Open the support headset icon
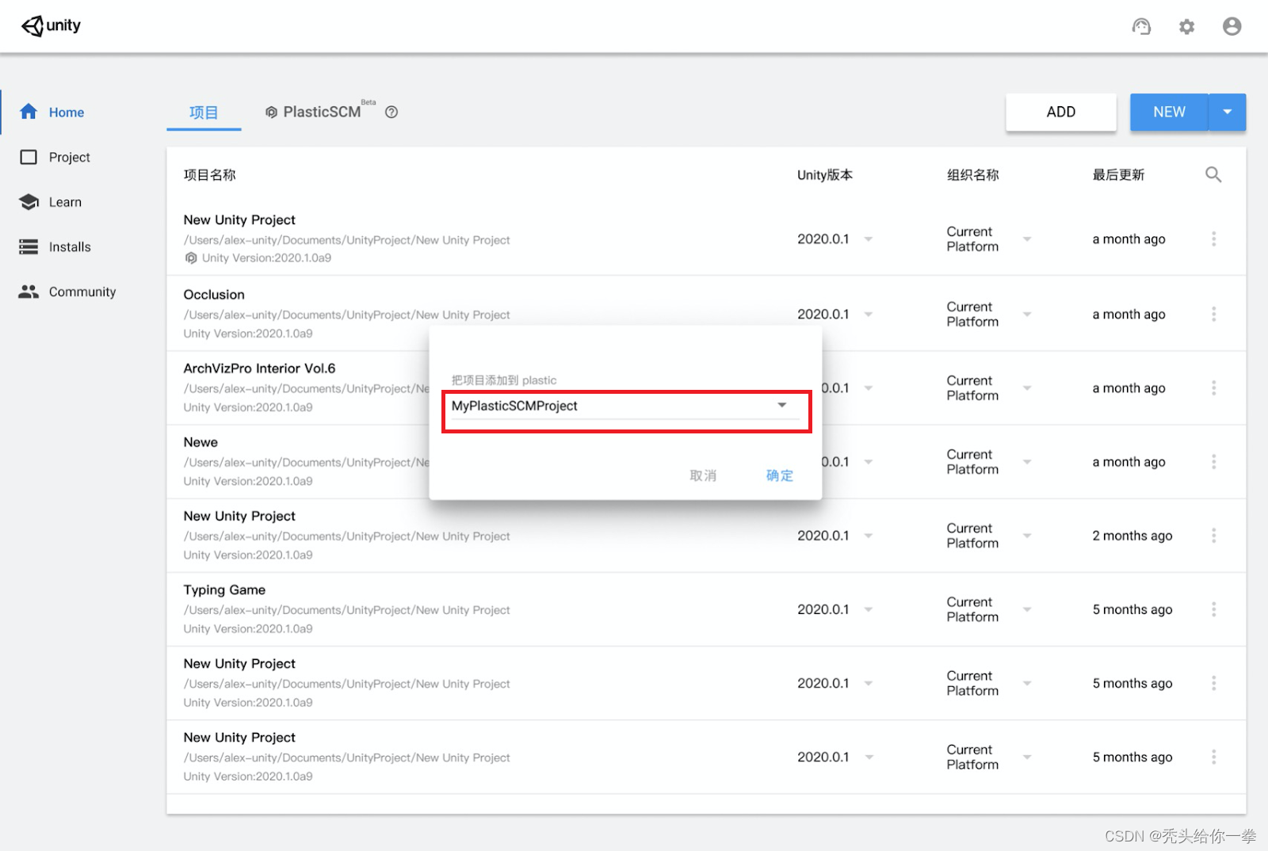The image size is (1268, 851). coord(1141,27)
